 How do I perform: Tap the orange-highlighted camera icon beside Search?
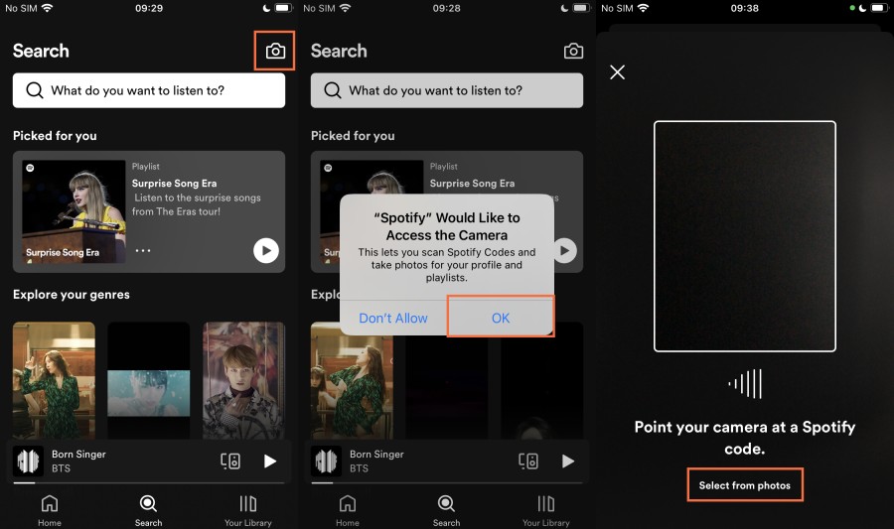coord(275,51)
